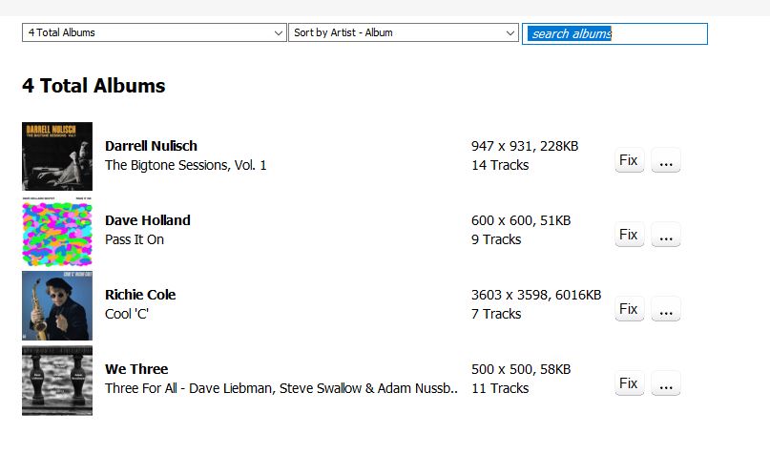
Task: Fix The Bigtone Sessions, Vol. 1 album
Action: tap(628, 160)
